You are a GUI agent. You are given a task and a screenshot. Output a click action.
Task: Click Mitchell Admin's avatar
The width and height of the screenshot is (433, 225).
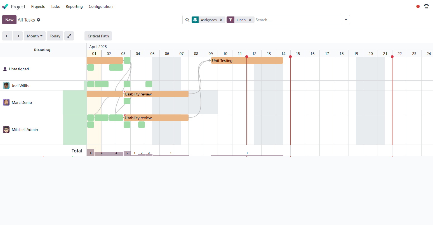6,130
